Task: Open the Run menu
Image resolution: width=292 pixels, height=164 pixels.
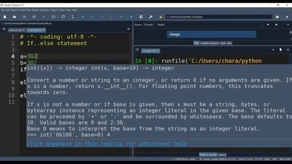Action: click(x=29, y=10)
